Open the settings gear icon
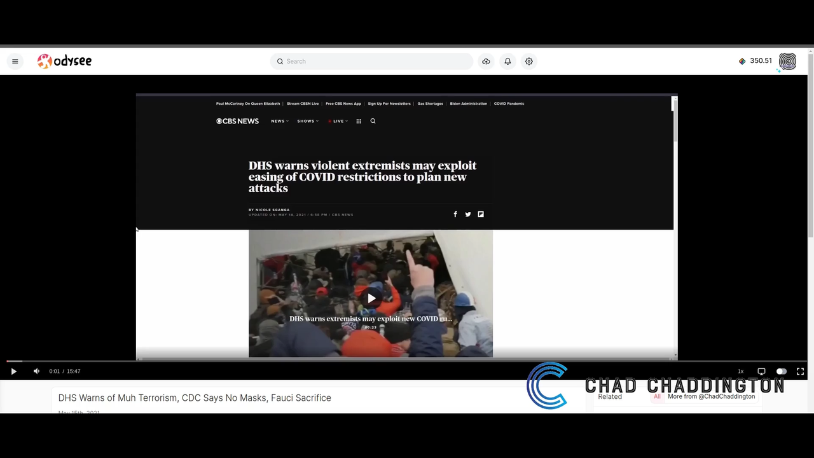814x458 pixels. click(x=528, y=61)
